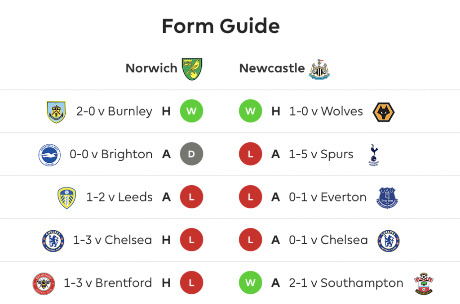460x304 pixels.
Task: Click the red L beside Brentford result
Action: [191, 282]
